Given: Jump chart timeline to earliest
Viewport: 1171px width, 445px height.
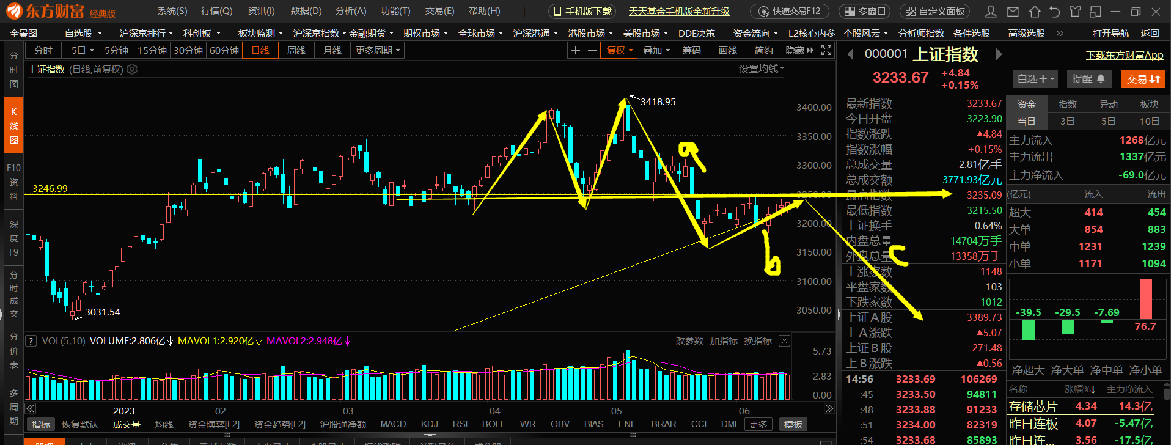Looking at the screenshot, I should point(31,408).
